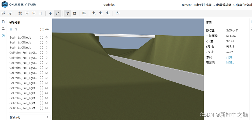
Task: Hide the first Bush_Lg01Node mesh
Action: [x=46, y=37]
